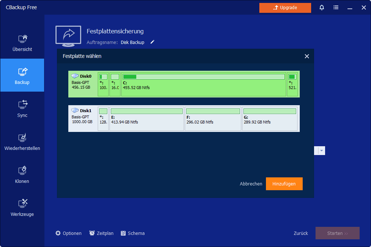This screenshot has height=247, width=371.
Task: Go to Wiederherstellen in sidebar
Action: point(22,141)
